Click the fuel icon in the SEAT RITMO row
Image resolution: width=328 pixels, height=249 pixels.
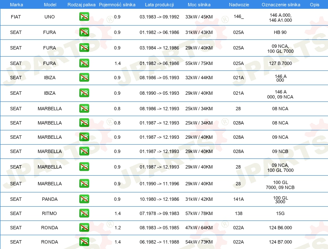click(x=84, y=213)
